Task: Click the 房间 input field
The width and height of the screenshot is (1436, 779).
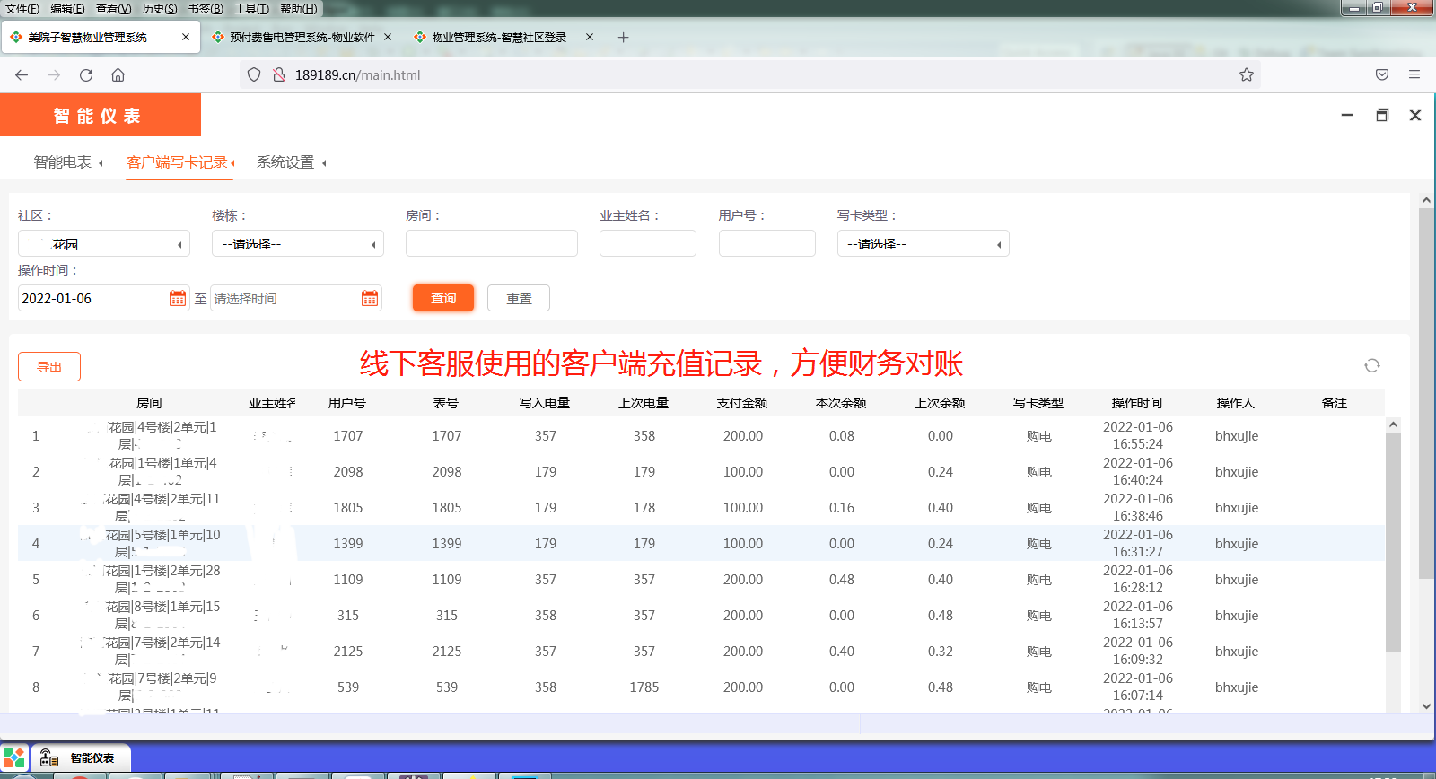Action: click(x=492, y=243)
